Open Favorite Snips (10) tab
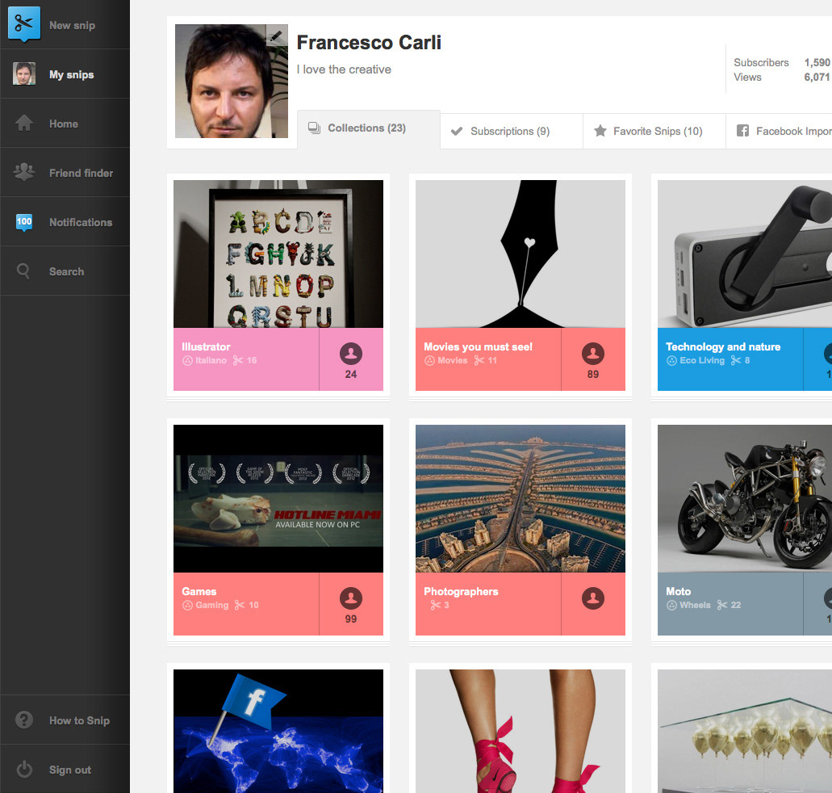The width and height of the screenshot is (832, 793). pyautogui.click(x=654, y=131)
